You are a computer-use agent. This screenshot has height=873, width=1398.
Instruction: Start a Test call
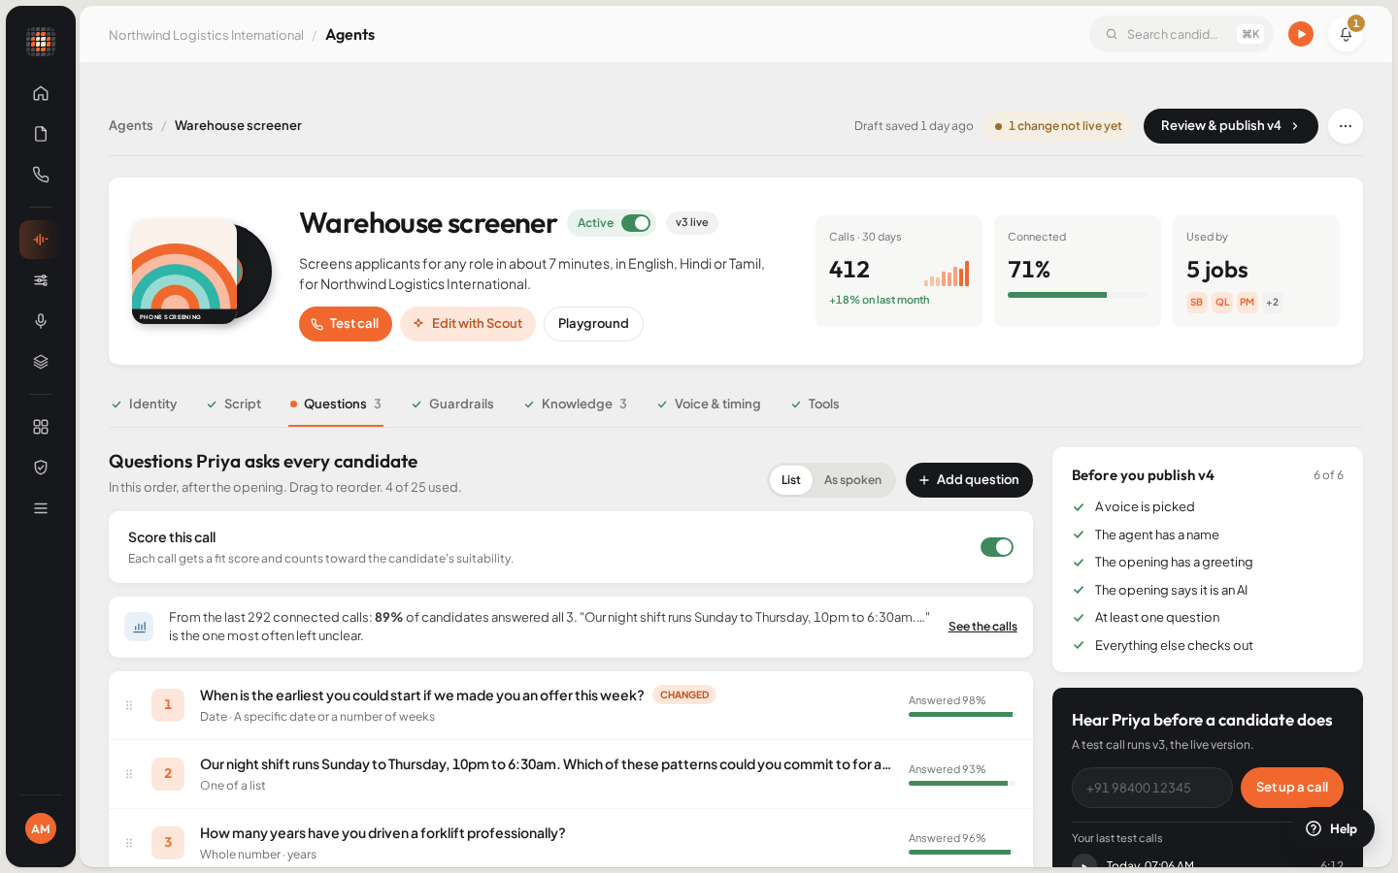(x=346, y=324)
